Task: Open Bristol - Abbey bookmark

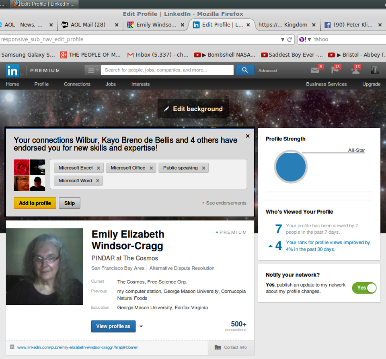Action: [357, 55]
